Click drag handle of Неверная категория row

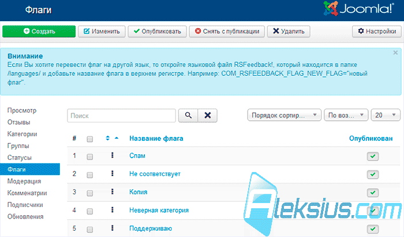(113, 209)
